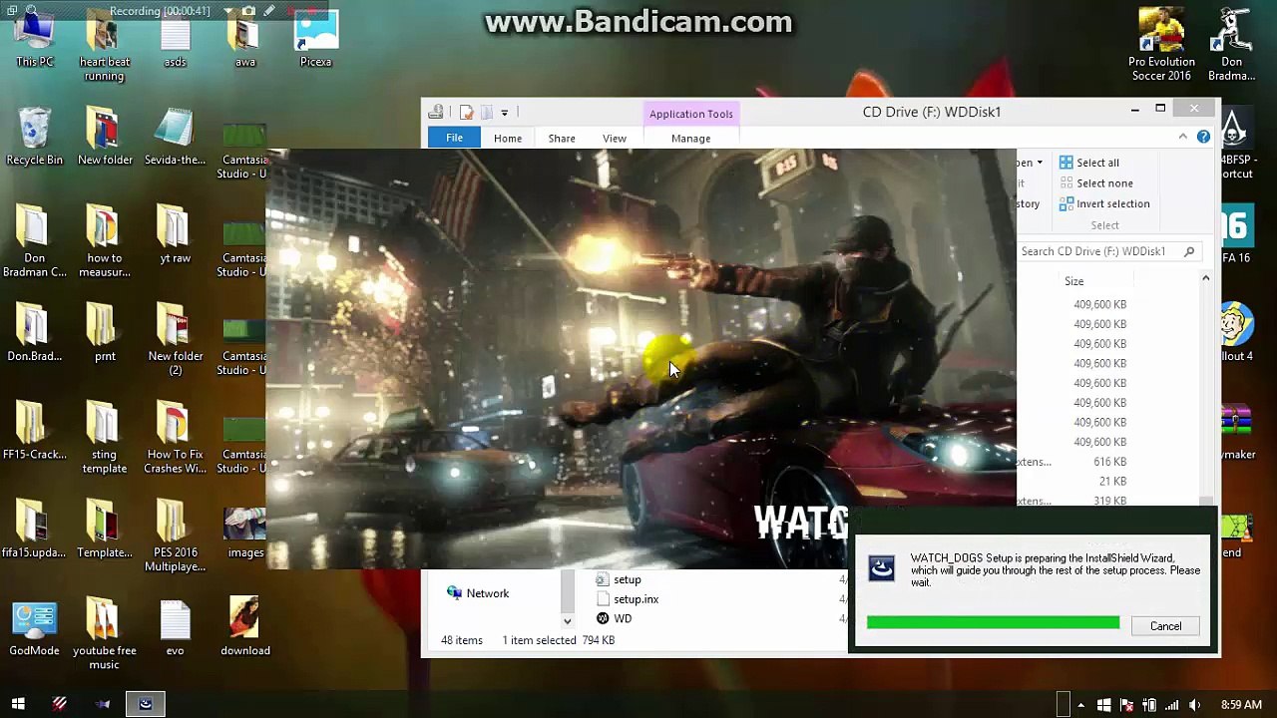
Task: Select the WD file in list
Action: point(613,618)
